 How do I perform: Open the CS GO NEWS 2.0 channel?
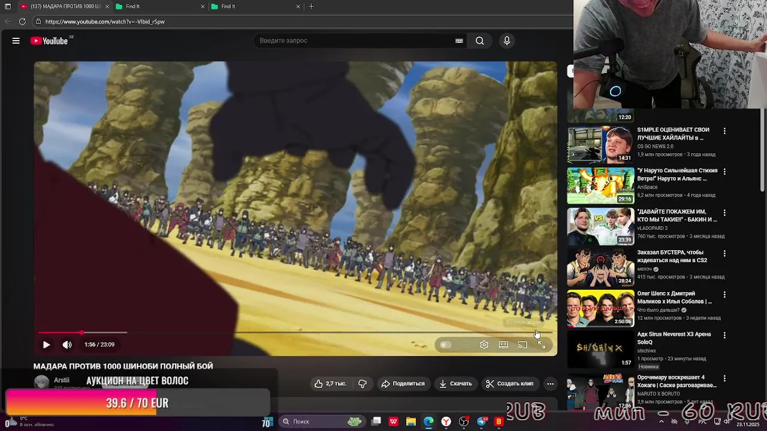pos(655,146)
